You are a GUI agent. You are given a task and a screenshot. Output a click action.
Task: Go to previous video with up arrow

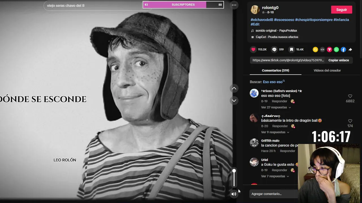click(234, 88)
